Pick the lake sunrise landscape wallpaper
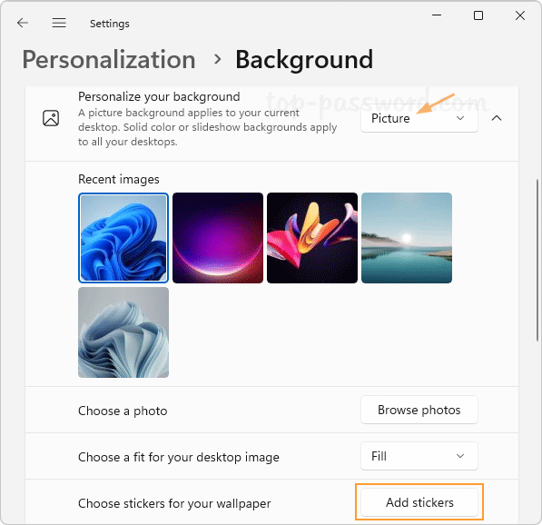542x525 pixels. (407, 238)
